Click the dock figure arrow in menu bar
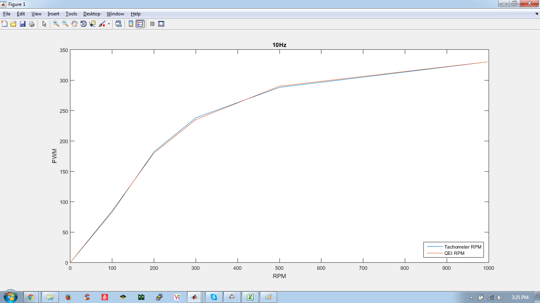 536,13
